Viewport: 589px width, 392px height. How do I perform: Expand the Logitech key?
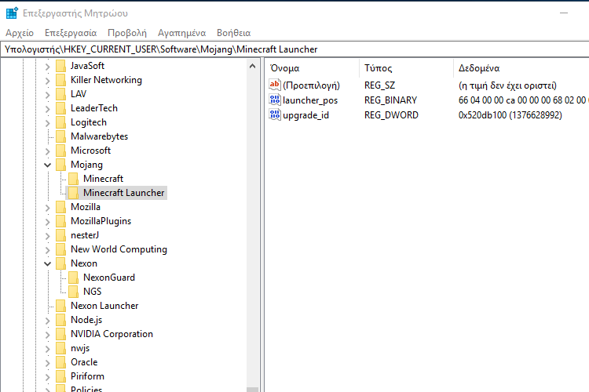47,123
